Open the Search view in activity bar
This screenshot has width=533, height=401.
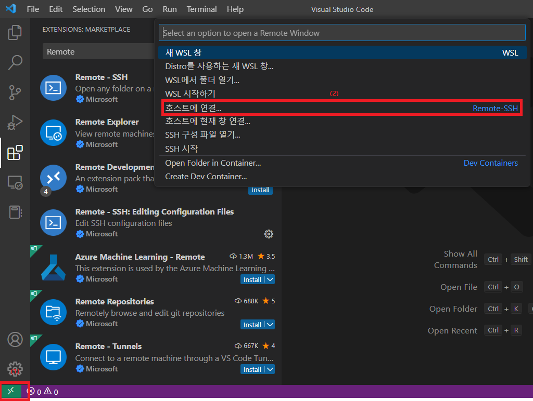15,62
